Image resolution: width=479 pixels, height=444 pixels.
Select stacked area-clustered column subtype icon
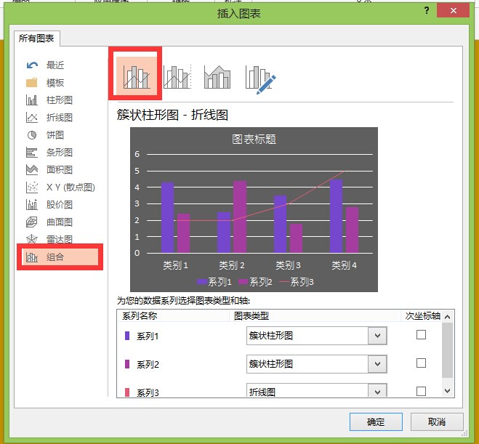click(217, 77)
